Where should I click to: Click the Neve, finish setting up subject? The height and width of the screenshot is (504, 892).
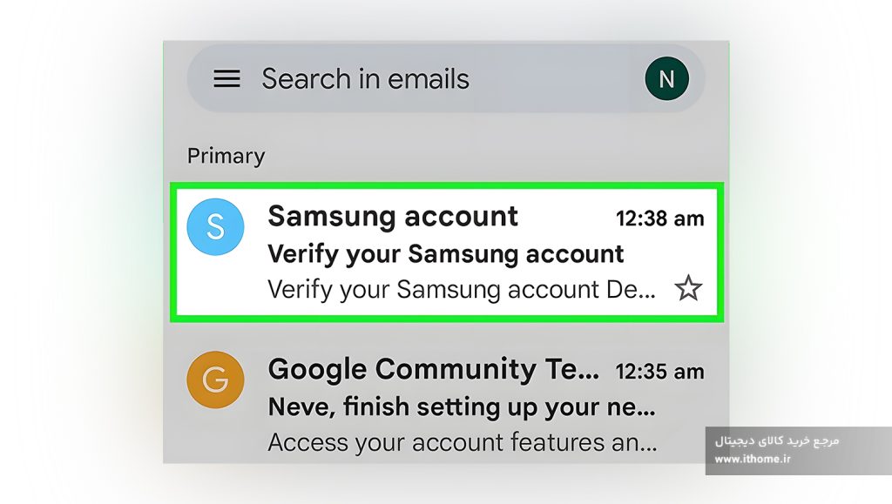coord(462,407)
